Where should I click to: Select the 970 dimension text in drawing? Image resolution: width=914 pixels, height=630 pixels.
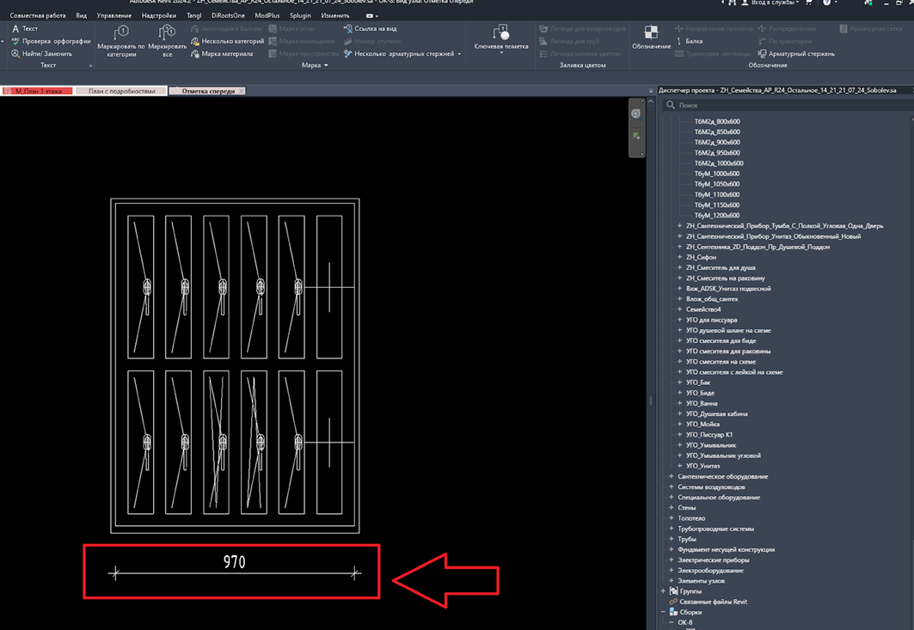click(235, 562)
